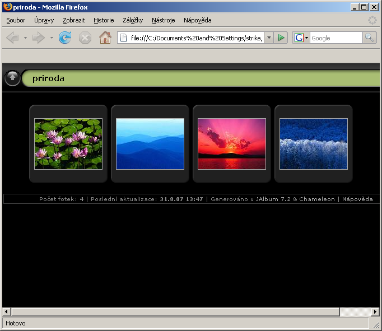Click the throbber activity icon
Screen dimensions: 382x331
point(372,20)
